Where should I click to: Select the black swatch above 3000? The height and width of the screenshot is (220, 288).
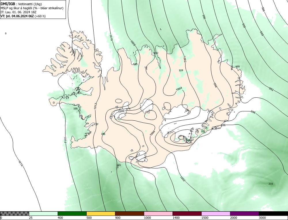tap(273, 214)
